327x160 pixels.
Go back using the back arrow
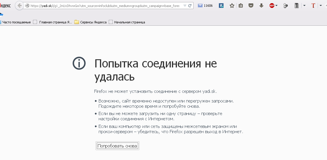[20, 6]
